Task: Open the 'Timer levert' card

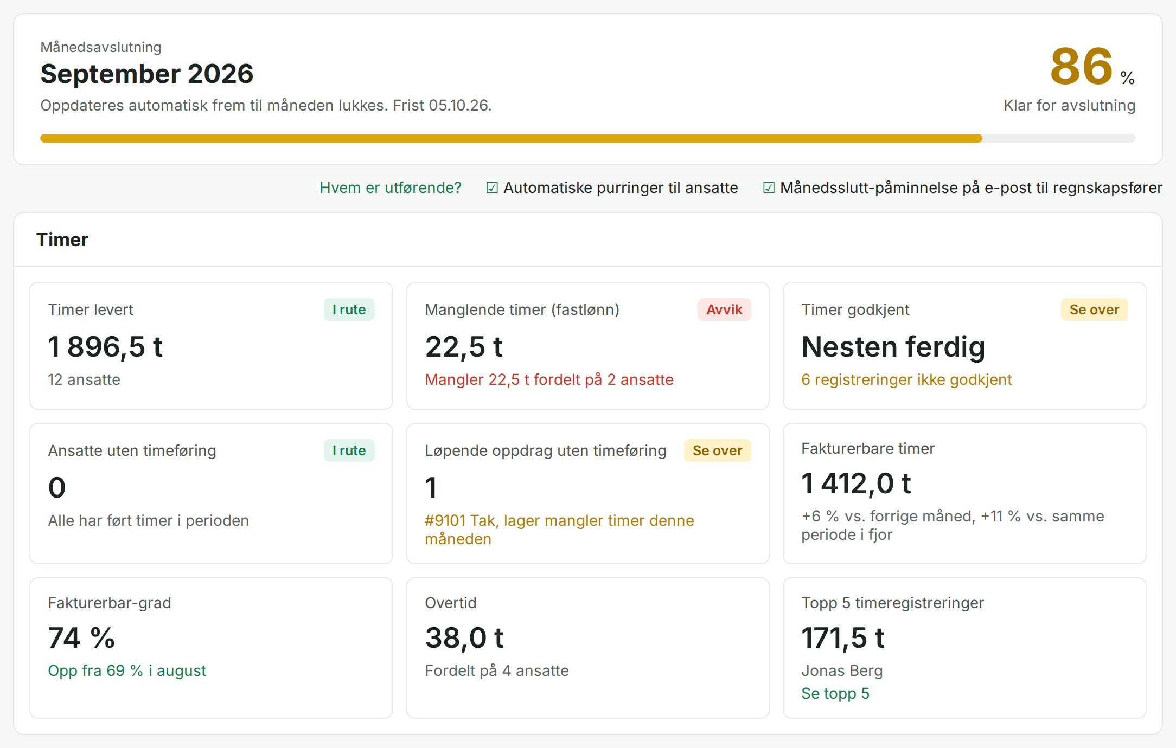Action: click(x=211, y=346)
